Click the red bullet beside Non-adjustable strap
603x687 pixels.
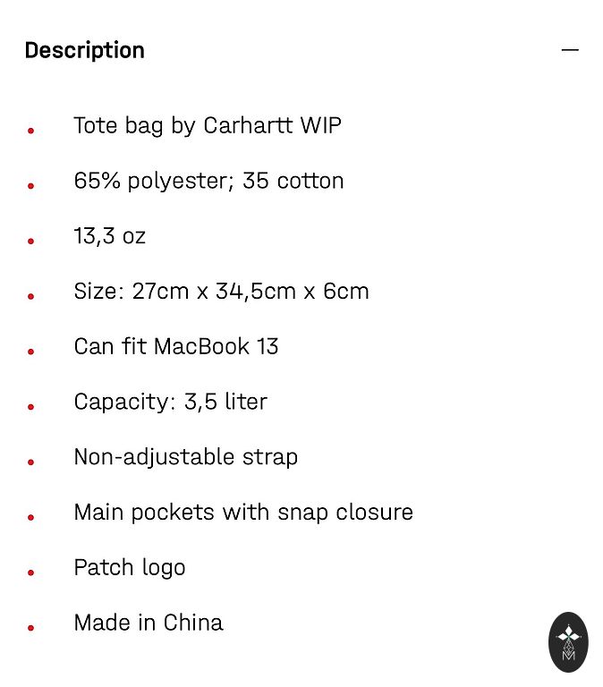(31, 462)
